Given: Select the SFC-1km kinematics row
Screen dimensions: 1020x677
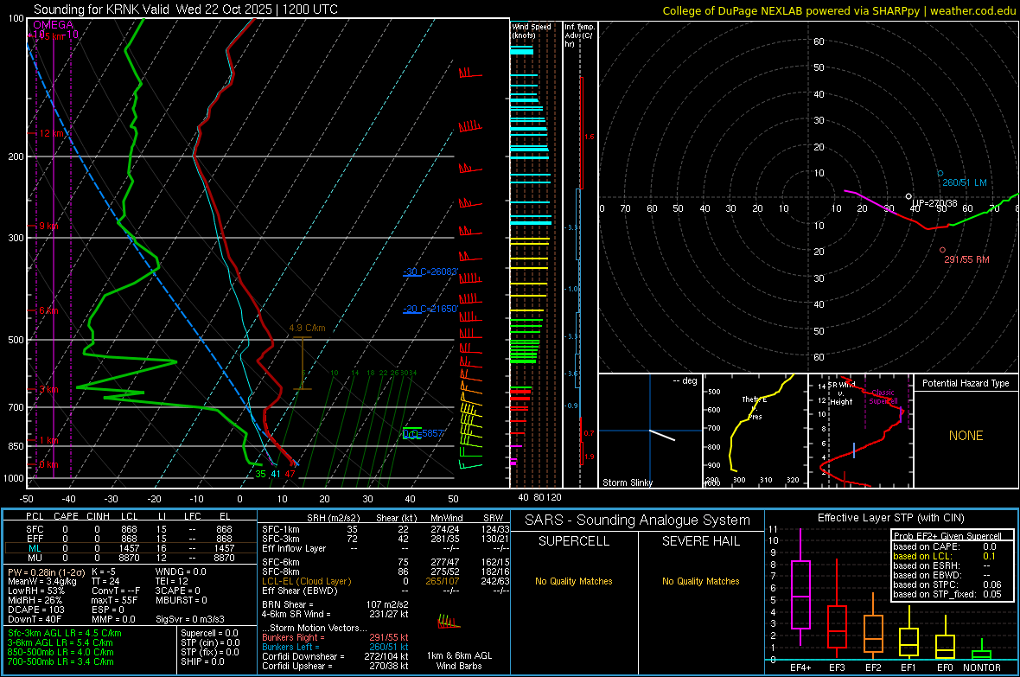Looking at the screenshot, I should [x=386, y=529].
